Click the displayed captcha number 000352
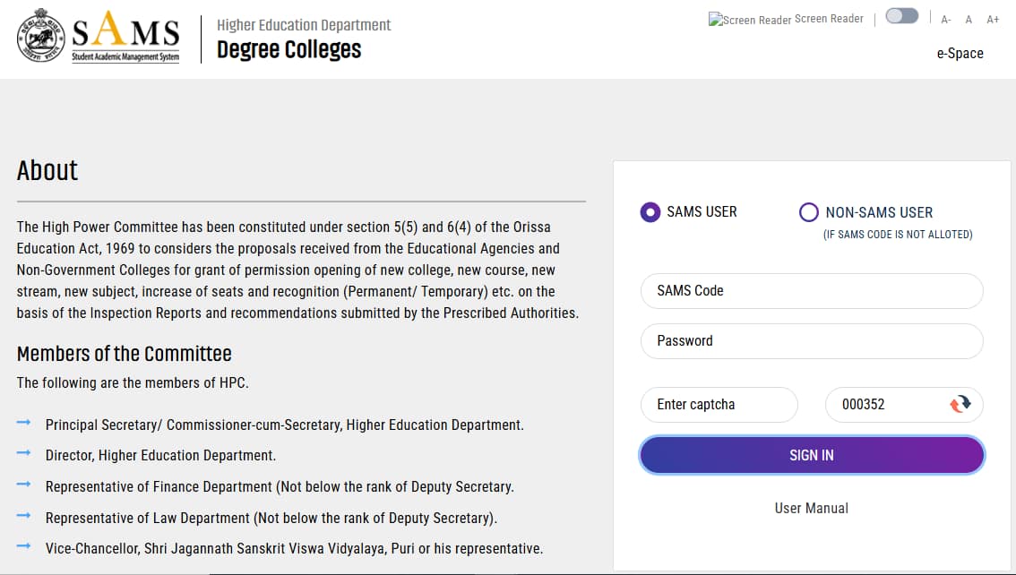Viewport: 1016px width, 575px height. pos(863,404)
